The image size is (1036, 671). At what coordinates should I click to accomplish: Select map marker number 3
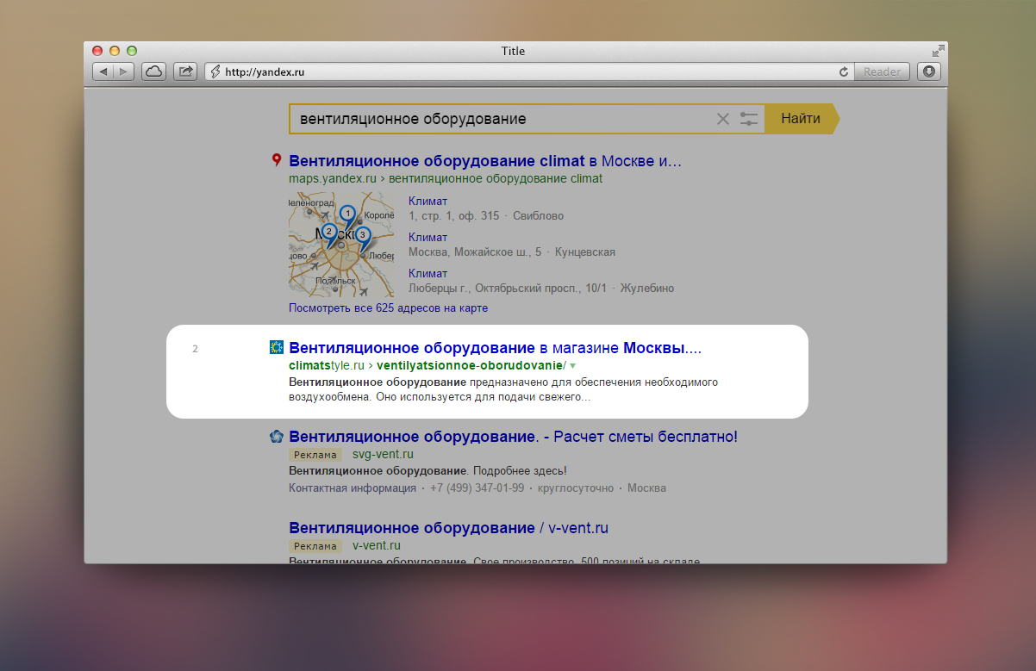[363, 235]
